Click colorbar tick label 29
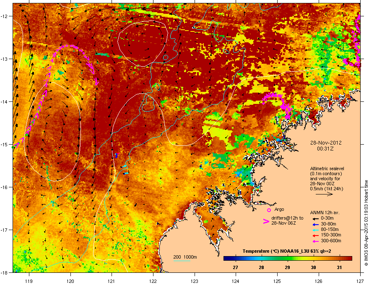369x285 pixels. [287, 267]
